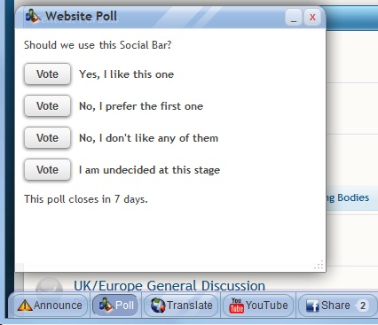Click the Facebook Share icon

click(312, 306)
